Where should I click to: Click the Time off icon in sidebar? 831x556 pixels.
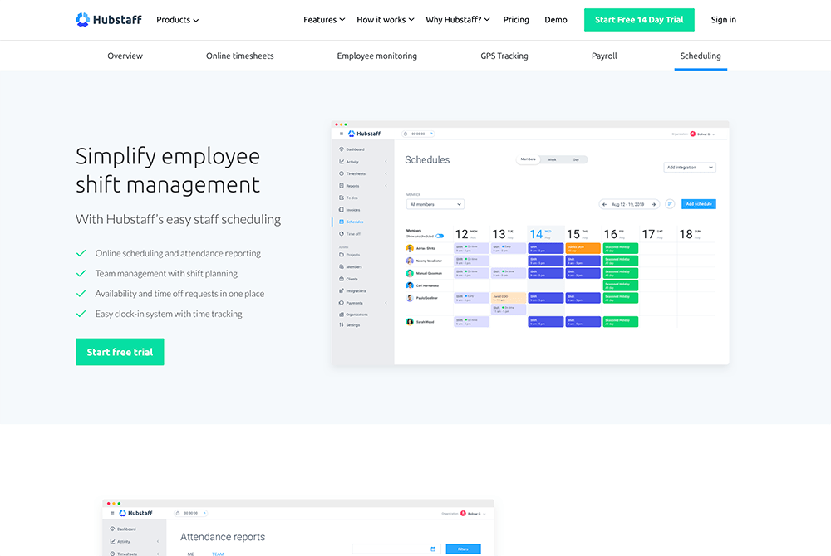click(342, 233)
